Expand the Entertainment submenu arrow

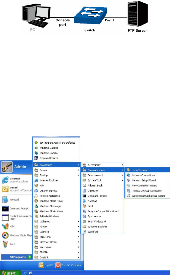[x=122, y=175]
